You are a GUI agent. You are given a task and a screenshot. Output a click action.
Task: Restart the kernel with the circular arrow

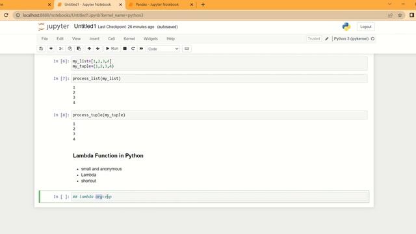[x=133, y=49]
